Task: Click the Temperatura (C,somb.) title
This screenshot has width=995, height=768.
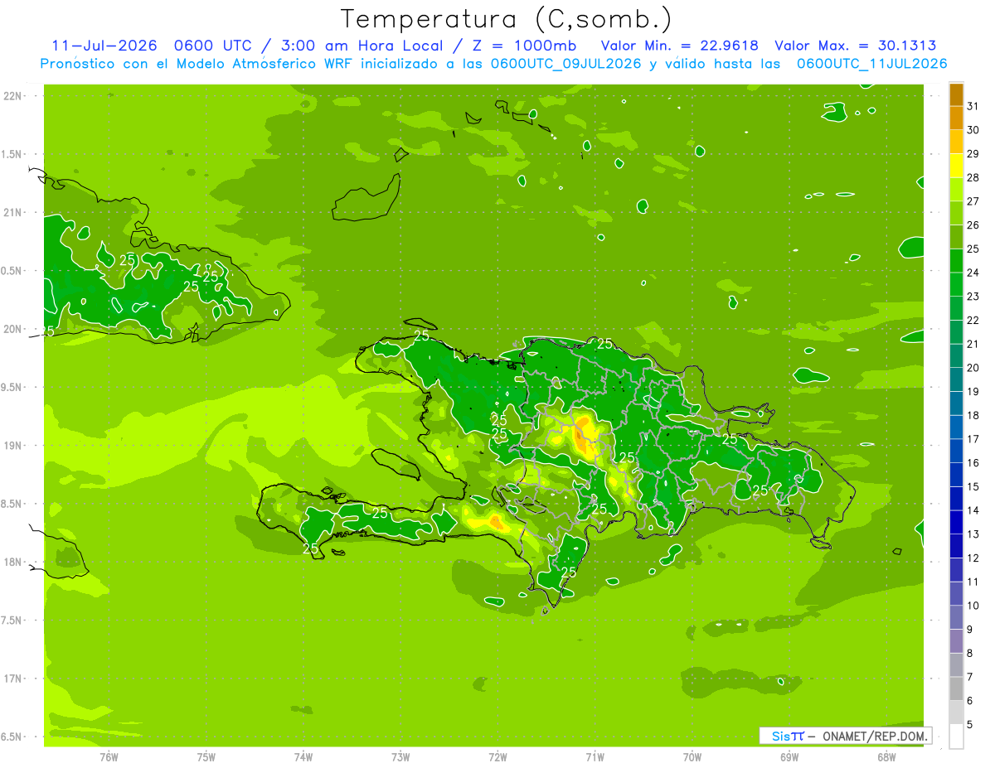Action: tap(506, 18)
